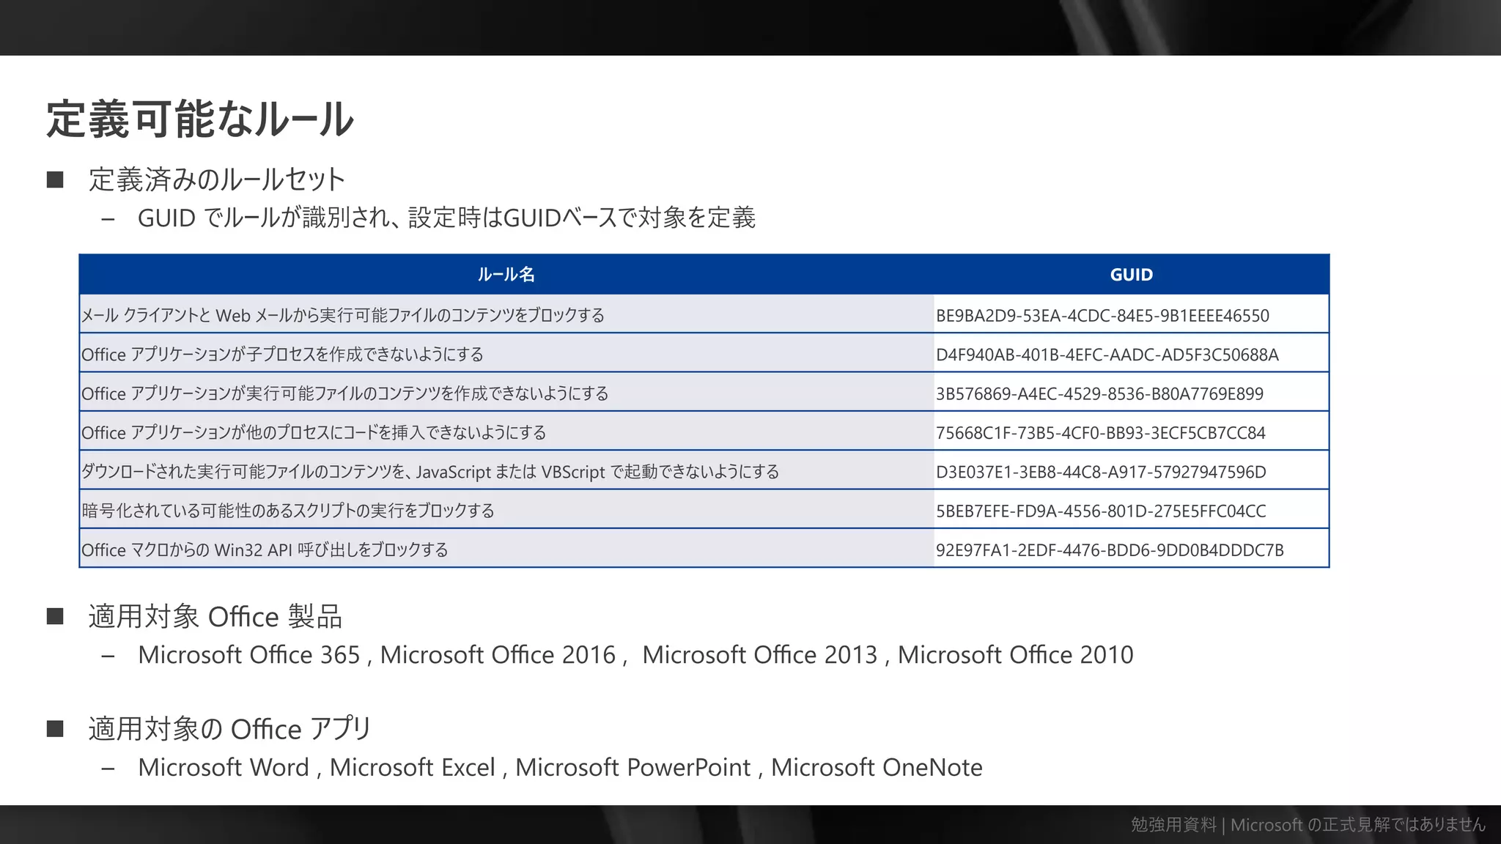
Task: Select the rule mentioning JavaScript または VBScript
Action: (x=430, y=472)
